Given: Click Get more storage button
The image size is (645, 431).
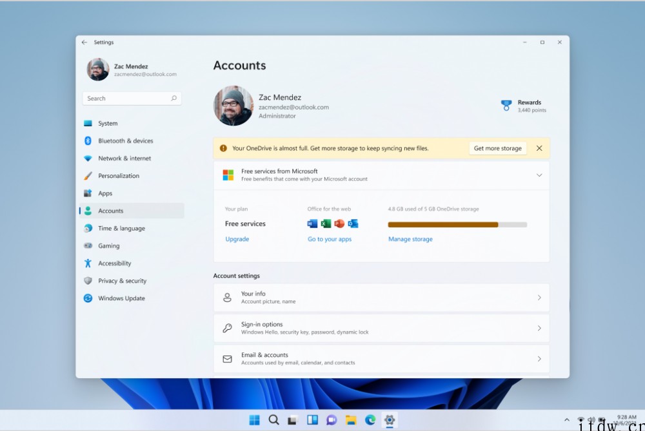Looking at the screenshot, I should 498,148.
